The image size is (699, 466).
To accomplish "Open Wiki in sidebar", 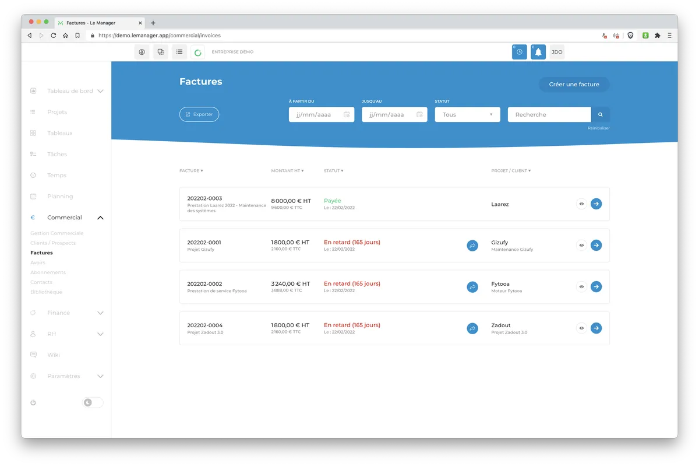I will coord(54,355).
